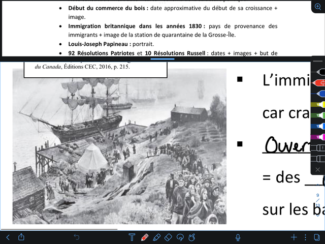Open the share export menu

21,237
